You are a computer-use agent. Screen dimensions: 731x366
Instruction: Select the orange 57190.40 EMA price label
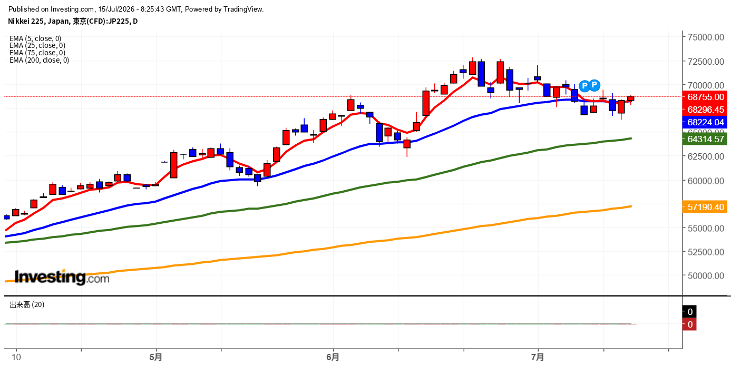705,207
